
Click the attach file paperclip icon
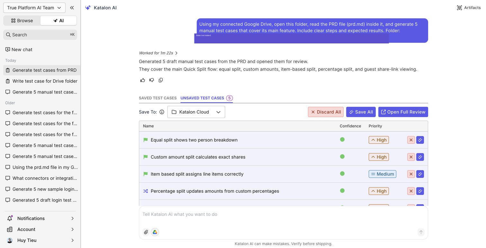click(x=146, y=232)
